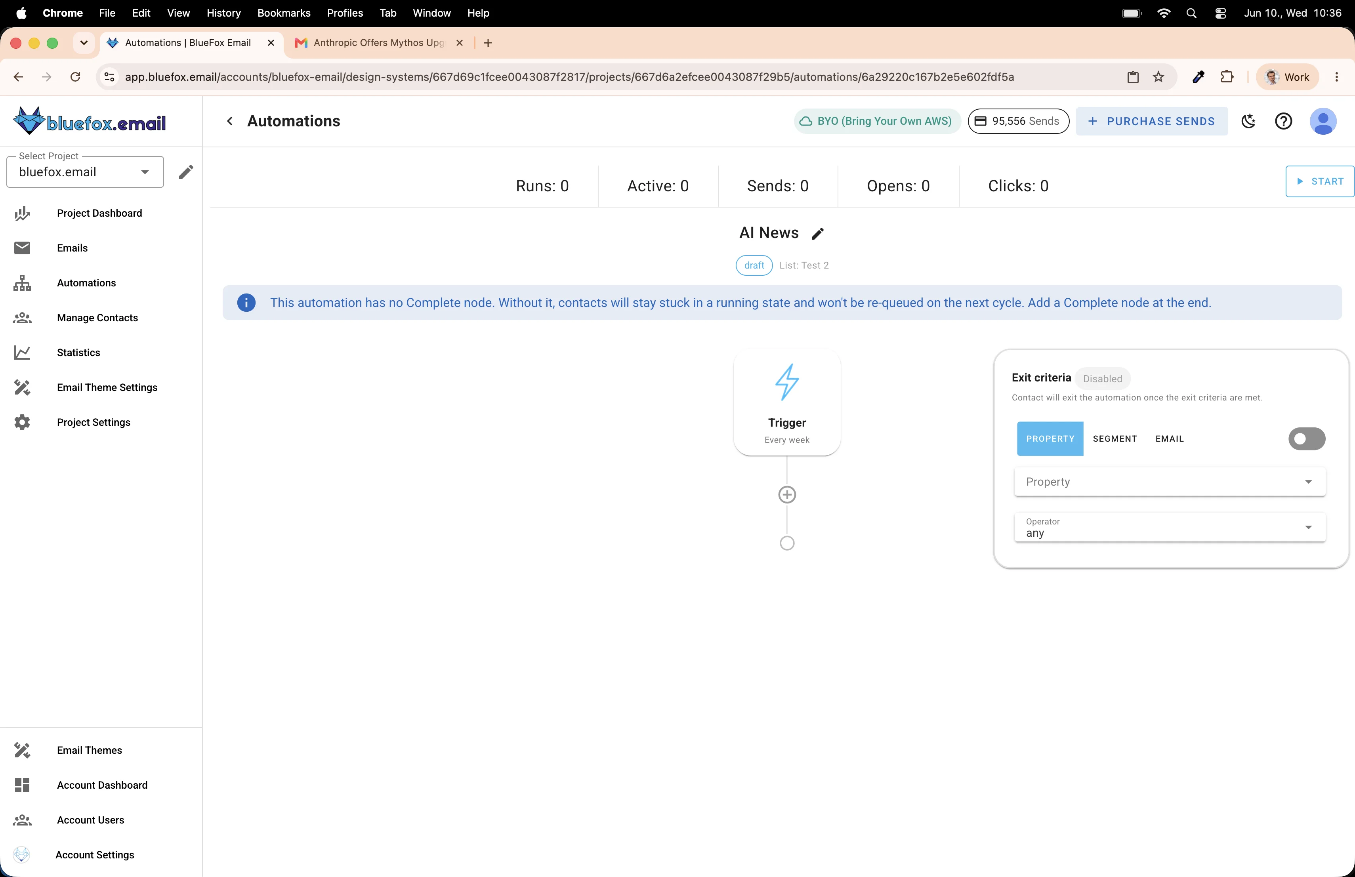Image resolution: width=1355 pixels, height=877 pixels.
Task: Click the "Runs: 0" statistic
Action: point(542,186)
